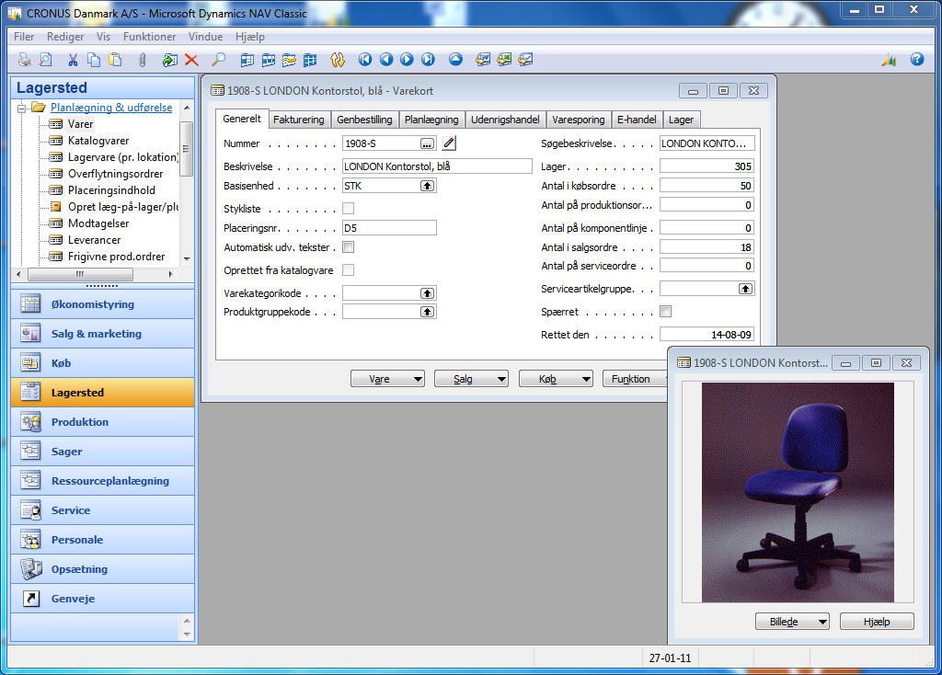Click the Beskrivelse input field
Screen dimensions: 942x675
437,166
